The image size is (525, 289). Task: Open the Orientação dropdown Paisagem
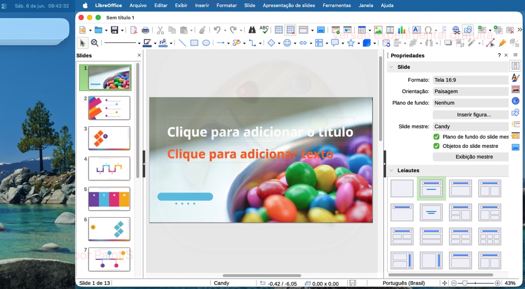(471, 91)
